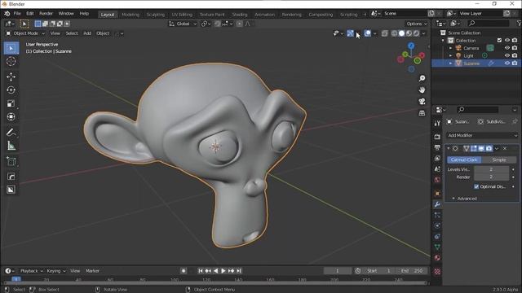The height and width of the screenshot is (293, 522).
Task: Open the Tool properties tab
Action: (x=437, y=123)
